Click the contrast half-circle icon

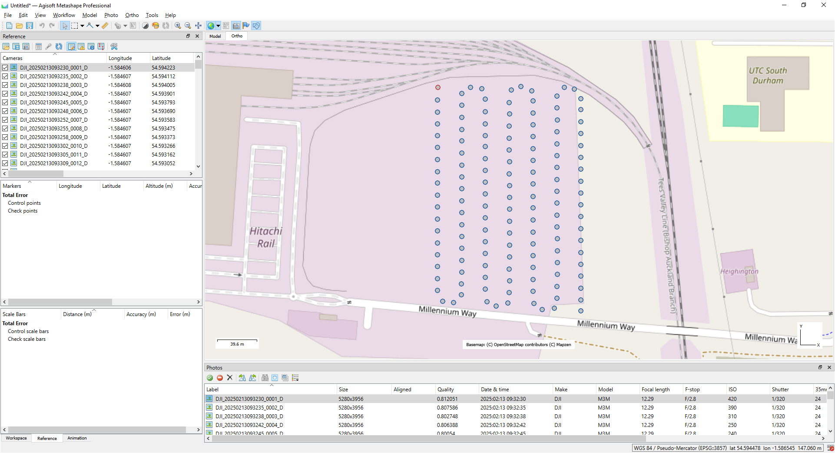145,26
